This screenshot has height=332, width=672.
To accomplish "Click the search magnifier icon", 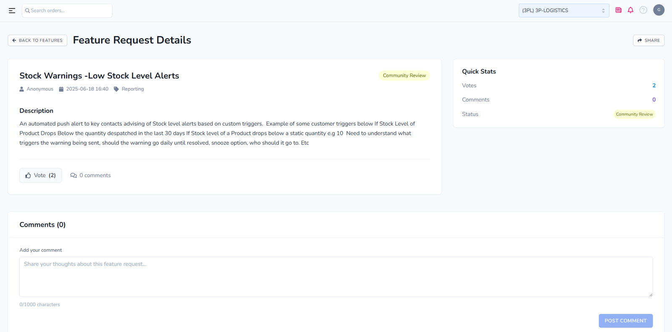I will click(x=27, y=10).
